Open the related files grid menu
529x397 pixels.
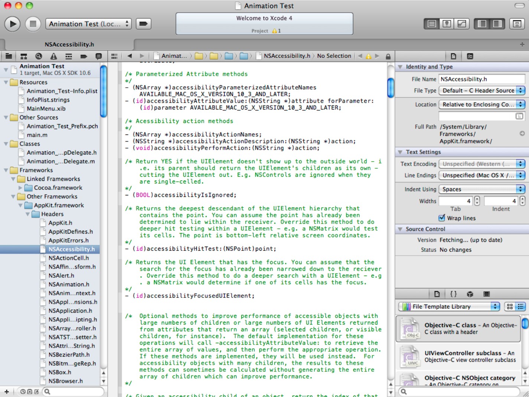[x=114, y=56]
